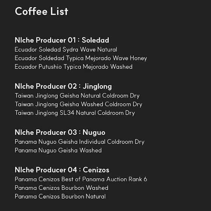
Task: Click Taiwan Jinglong SL34 Natural Coldroom Dry
Action: (x=75, y=113)
